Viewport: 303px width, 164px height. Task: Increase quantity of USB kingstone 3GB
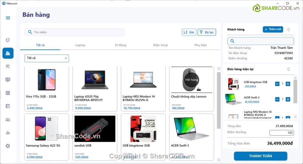tap(288, 84)
